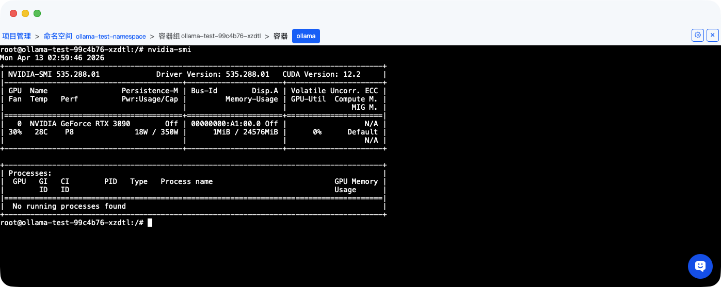Click the 1MiB / 24576MiB memory usage
Screen dimensions: 721x287
tap(245, 132)
